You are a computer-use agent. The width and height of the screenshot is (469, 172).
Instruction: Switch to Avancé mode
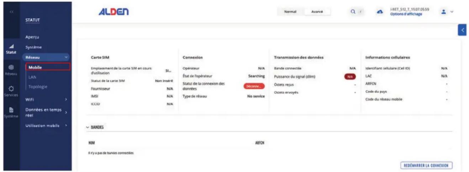pyautogui.click(x=317, y=12)
